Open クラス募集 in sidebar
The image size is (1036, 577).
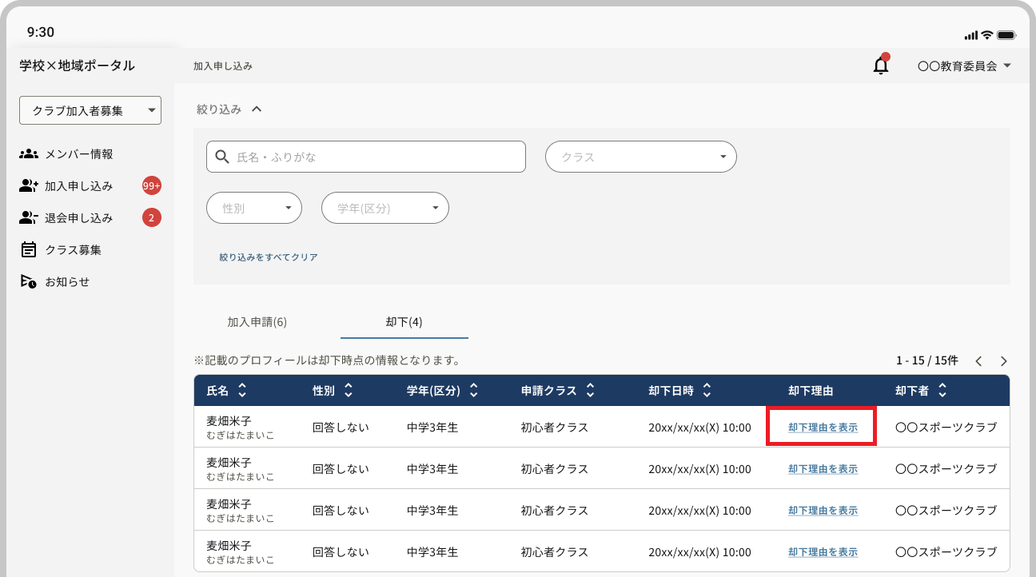74,249
